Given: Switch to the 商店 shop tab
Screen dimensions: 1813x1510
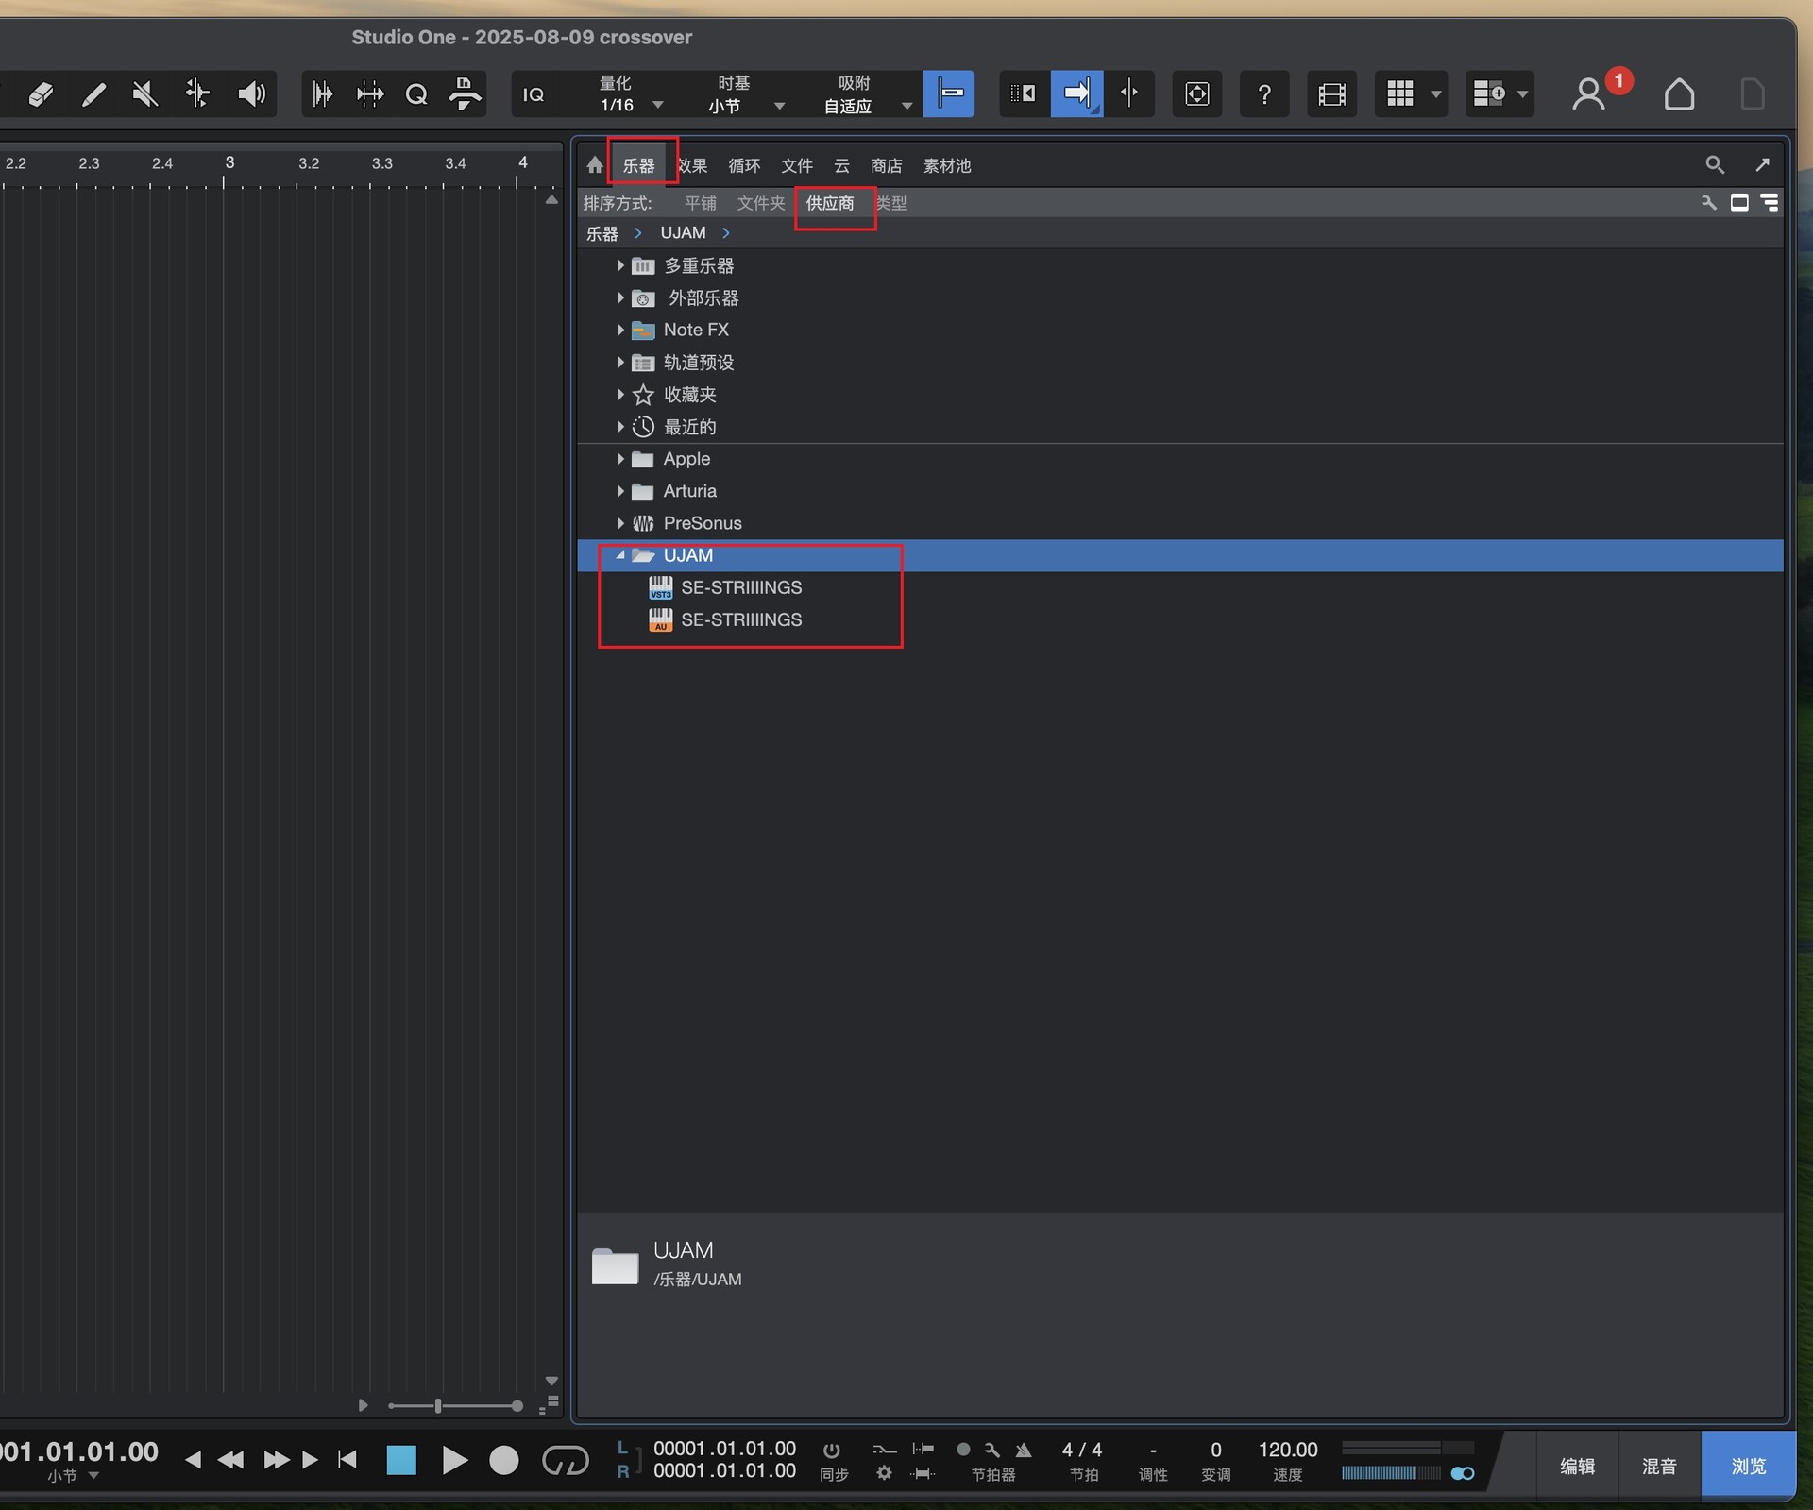Looking at the screenshot, I should [x=886, y=165].
